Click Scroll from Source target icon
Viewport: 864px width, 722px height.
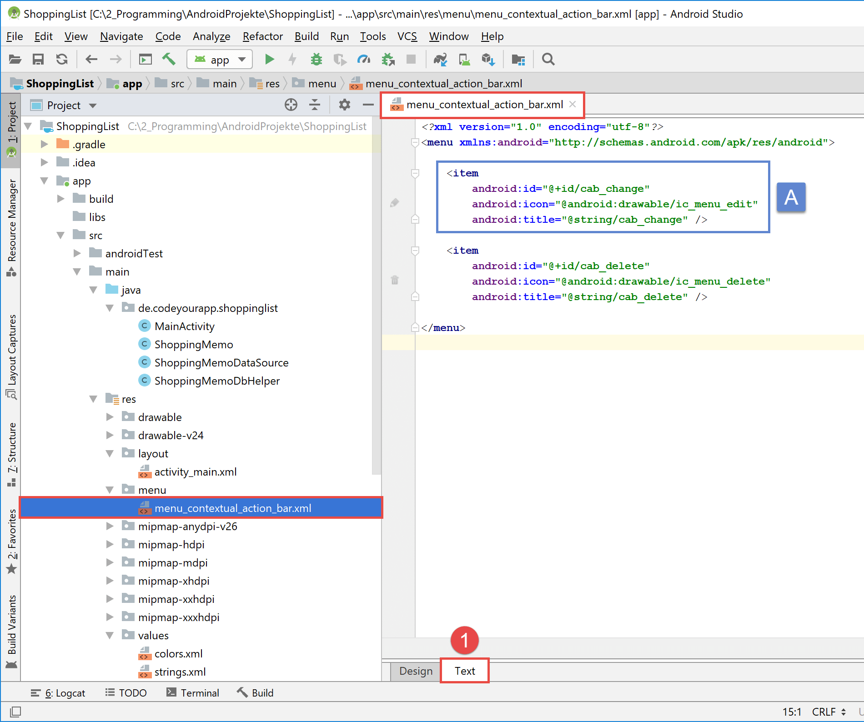click(291, 105)
